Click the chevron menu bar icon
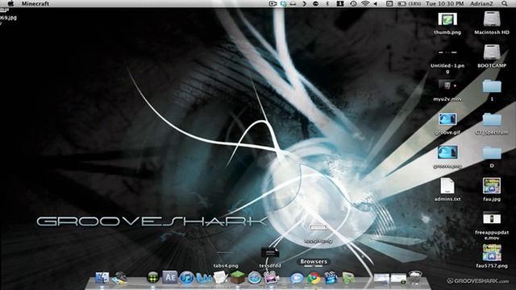Viewport: 516px width, 290px height. click(x=304, y=3)
